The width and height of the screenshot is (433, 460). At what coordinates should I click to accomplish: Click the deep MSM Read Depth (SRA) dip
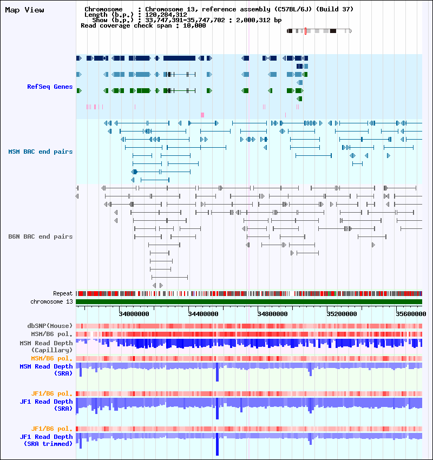point(217,372)
